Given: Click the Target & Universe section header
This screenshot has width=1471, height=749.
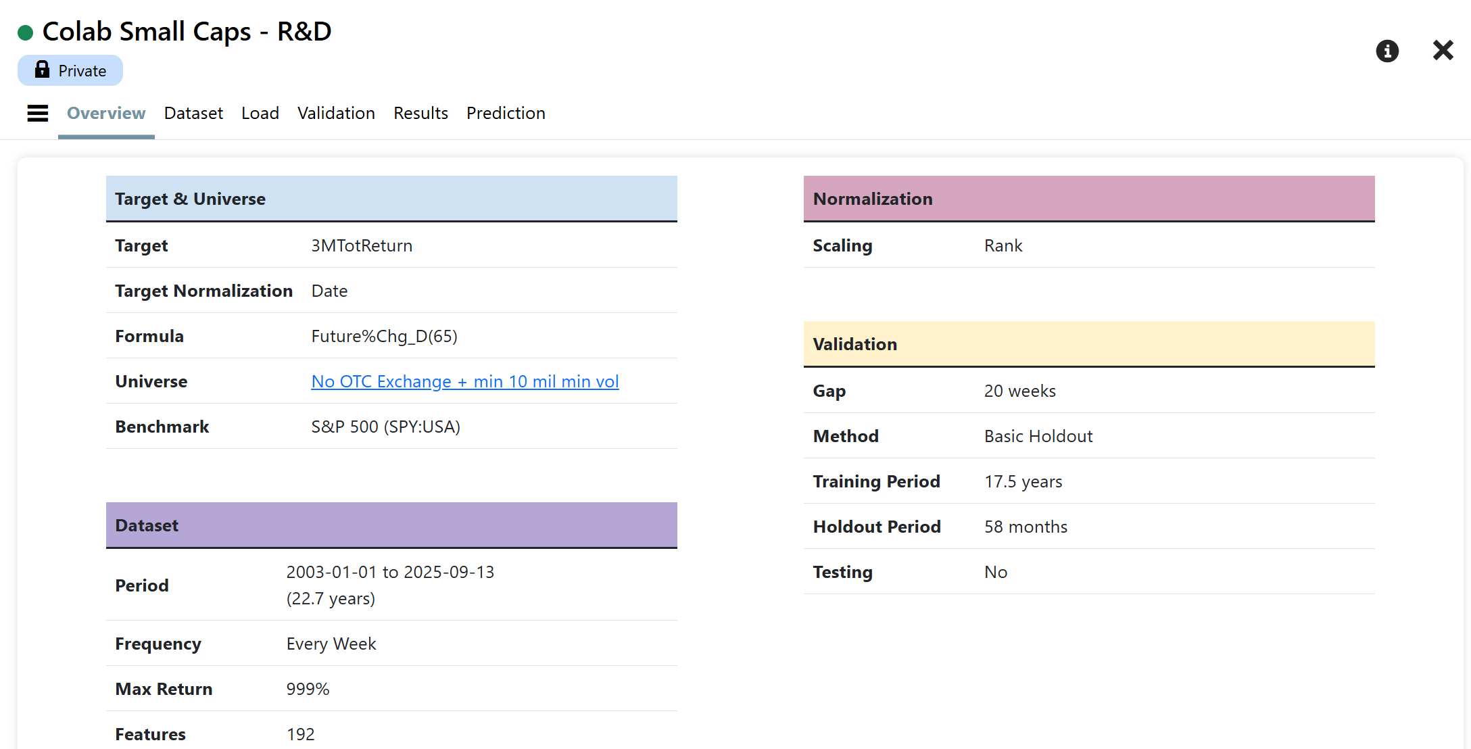Looking at the screenshot, I should pos(391,199).
